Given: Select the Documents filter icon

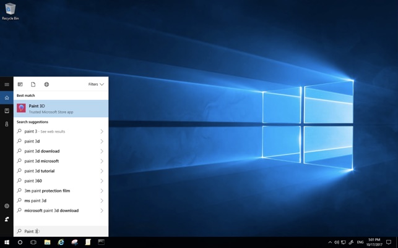Looking at the screenshot, I should point(33,85).
